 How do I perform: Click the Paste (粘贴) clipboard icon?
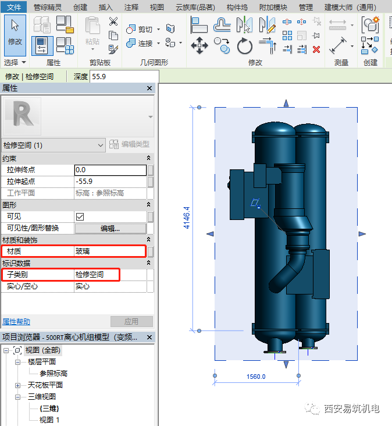click(x=92, y=32)
